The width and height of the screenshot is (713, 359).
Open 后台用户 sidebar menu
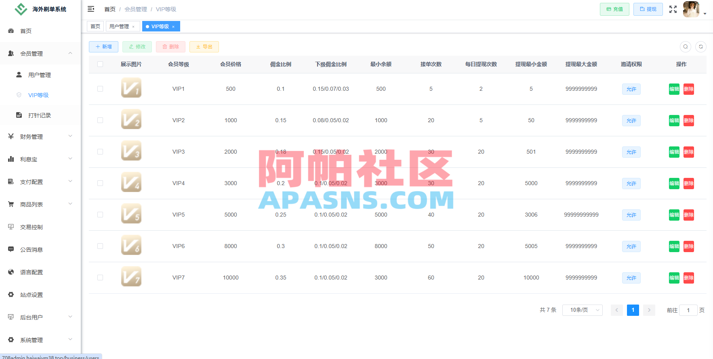(x=40, y=317)
